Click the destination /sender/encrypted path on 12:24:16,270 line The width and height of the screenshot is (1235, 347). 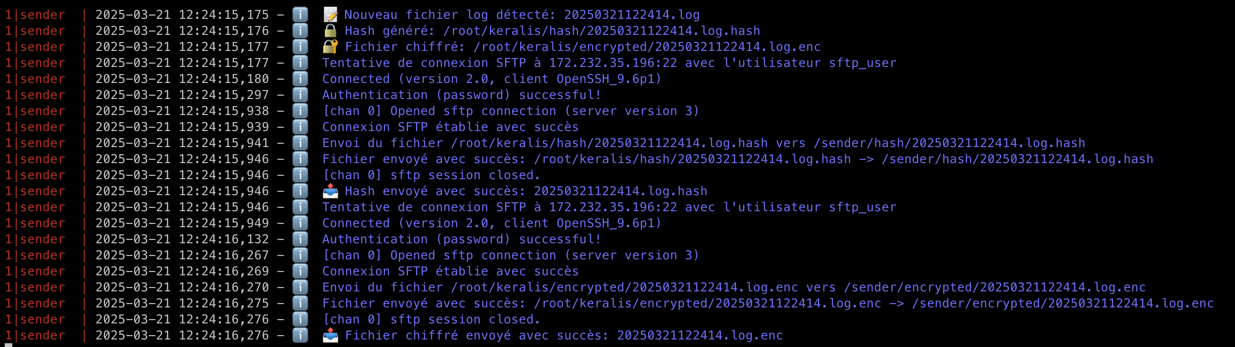coord(995,288)
